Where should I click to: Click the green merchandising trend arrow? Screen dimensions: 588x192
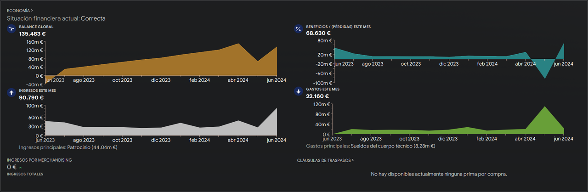[x=20, y=168]
